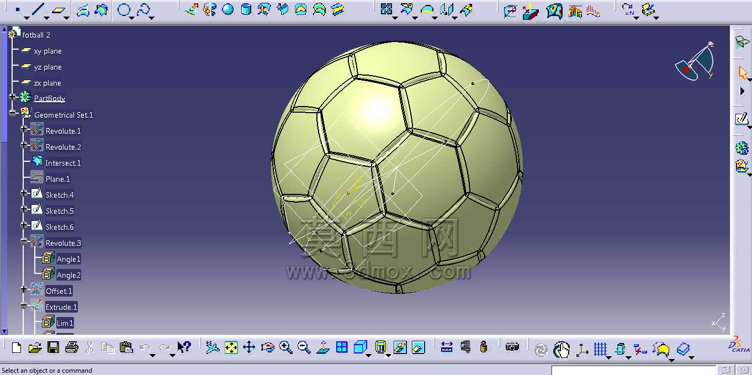Select the Extrapolate tool
This screenshot has width=752, height=375.
click(x=467, y=9)
